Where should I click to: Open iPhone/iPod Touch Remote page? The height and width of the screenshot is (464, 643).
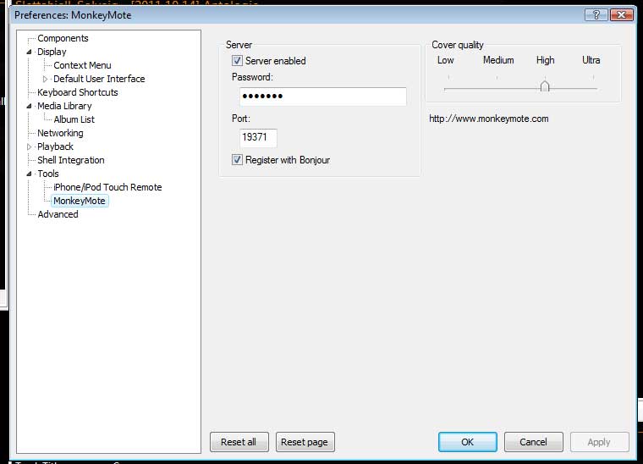click(x=107, y=187)
